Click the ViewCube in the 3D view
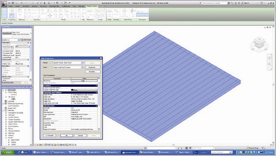The image size is (276, 156). point(259,43)
